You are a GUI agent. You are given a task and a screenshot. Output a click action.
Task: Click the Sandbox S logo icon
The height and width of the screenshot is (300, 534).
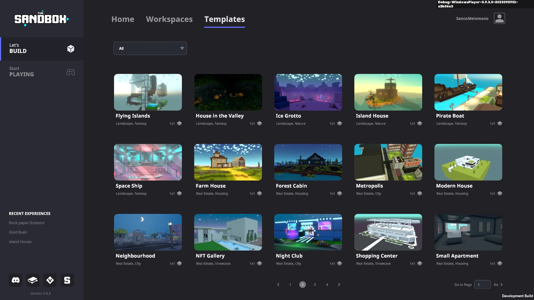pyautogui.click(x=67, y=280)
